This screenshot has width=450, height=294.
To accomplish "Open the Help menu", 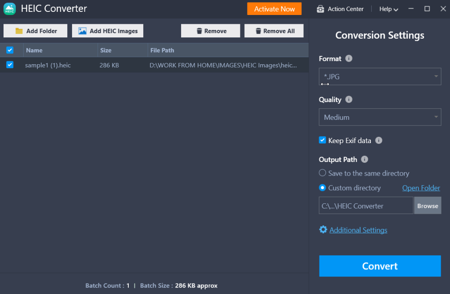I will [388, 9].
